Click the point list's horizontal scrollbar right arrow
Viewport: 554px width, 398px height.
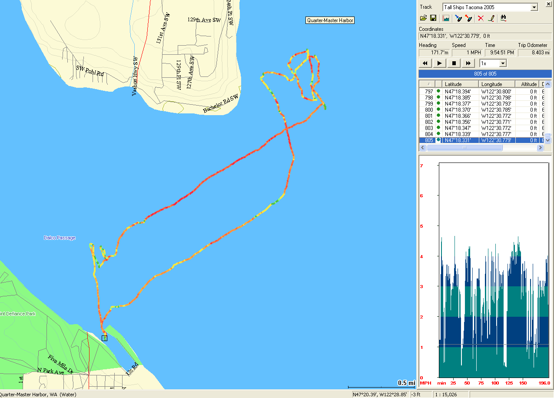[x=540, y=148]
